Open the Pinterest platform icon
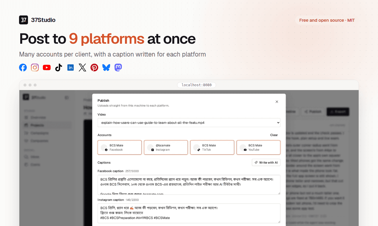The height and width of the screenshot is (226, 378). tap(94, 68)
